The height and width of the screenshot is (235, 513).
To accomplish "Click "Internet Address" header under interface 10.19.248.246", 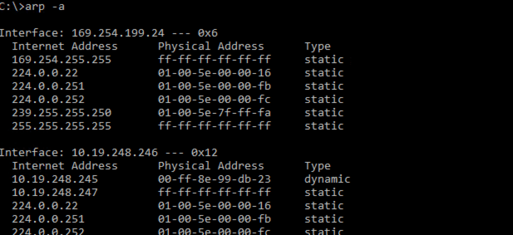I will 65,166.
